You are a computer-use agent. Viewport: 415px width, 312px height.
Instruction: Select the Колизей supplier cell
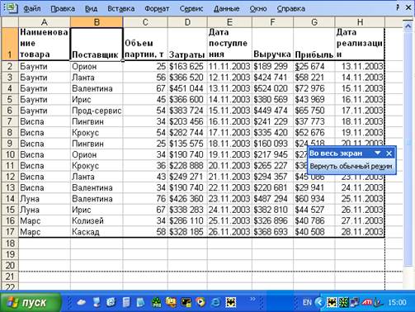click(97, 220)
